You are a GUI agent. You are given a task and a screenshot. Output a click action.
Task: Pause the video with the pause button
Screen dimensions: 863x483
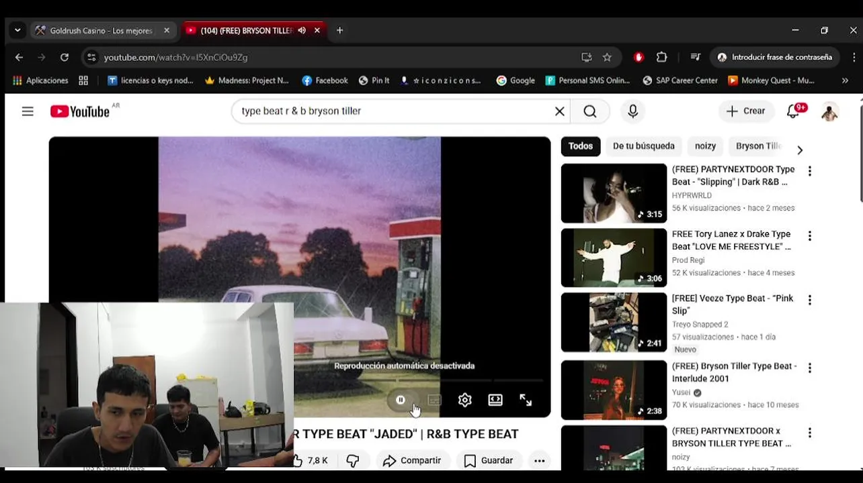(401, 400)
